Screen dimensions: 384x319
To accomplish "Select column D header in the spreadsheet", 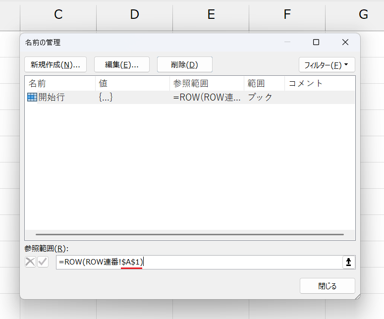I will [x=134, y=15].
